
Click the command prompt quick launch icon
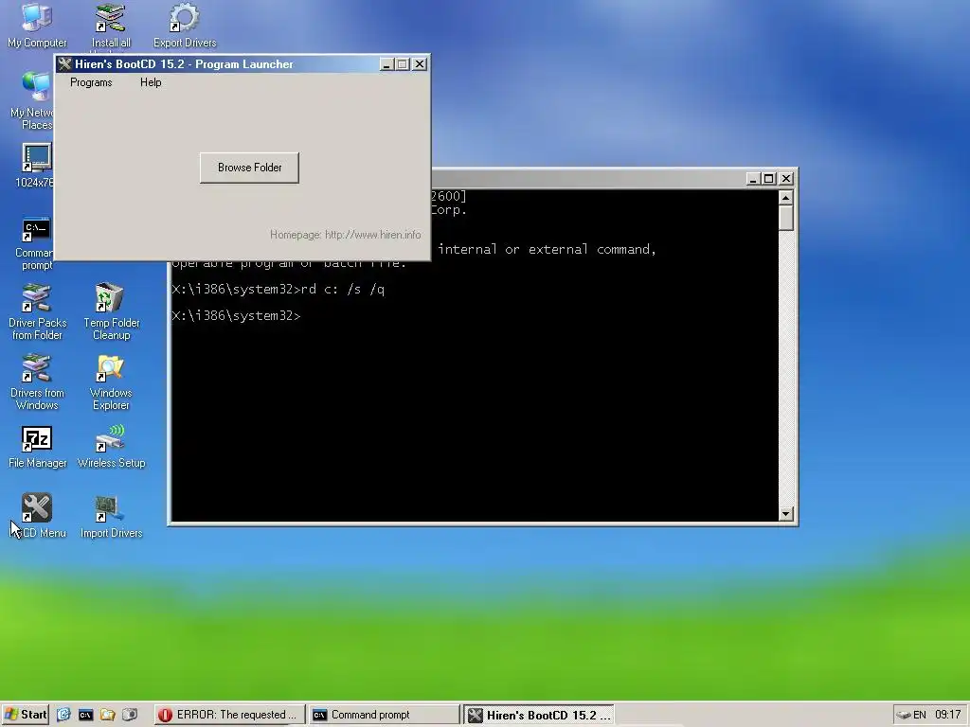pos(85,715)
